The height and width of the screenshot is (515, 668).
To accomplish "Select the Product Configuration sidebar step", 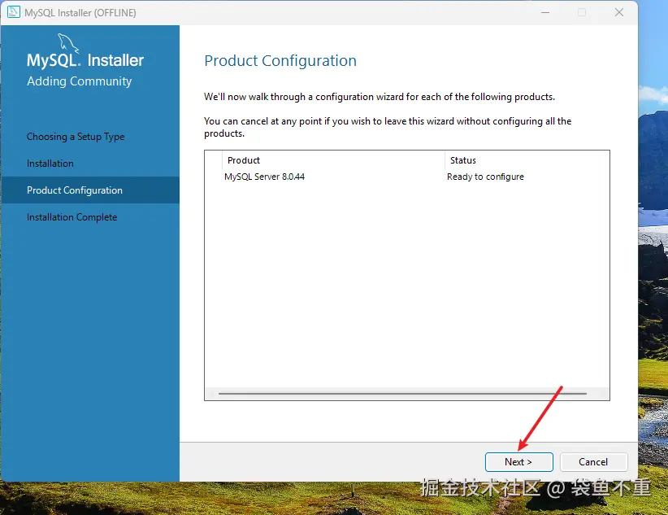I will (x=90, y=190).
